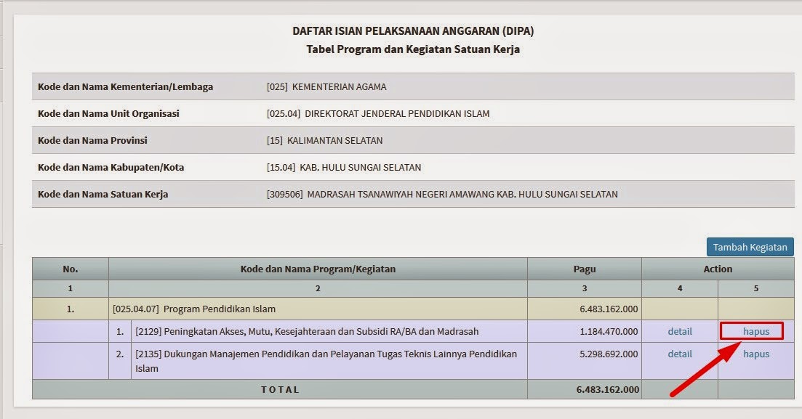
Task: Open detail link for activity 2135
Action: (x=680, y=354)
